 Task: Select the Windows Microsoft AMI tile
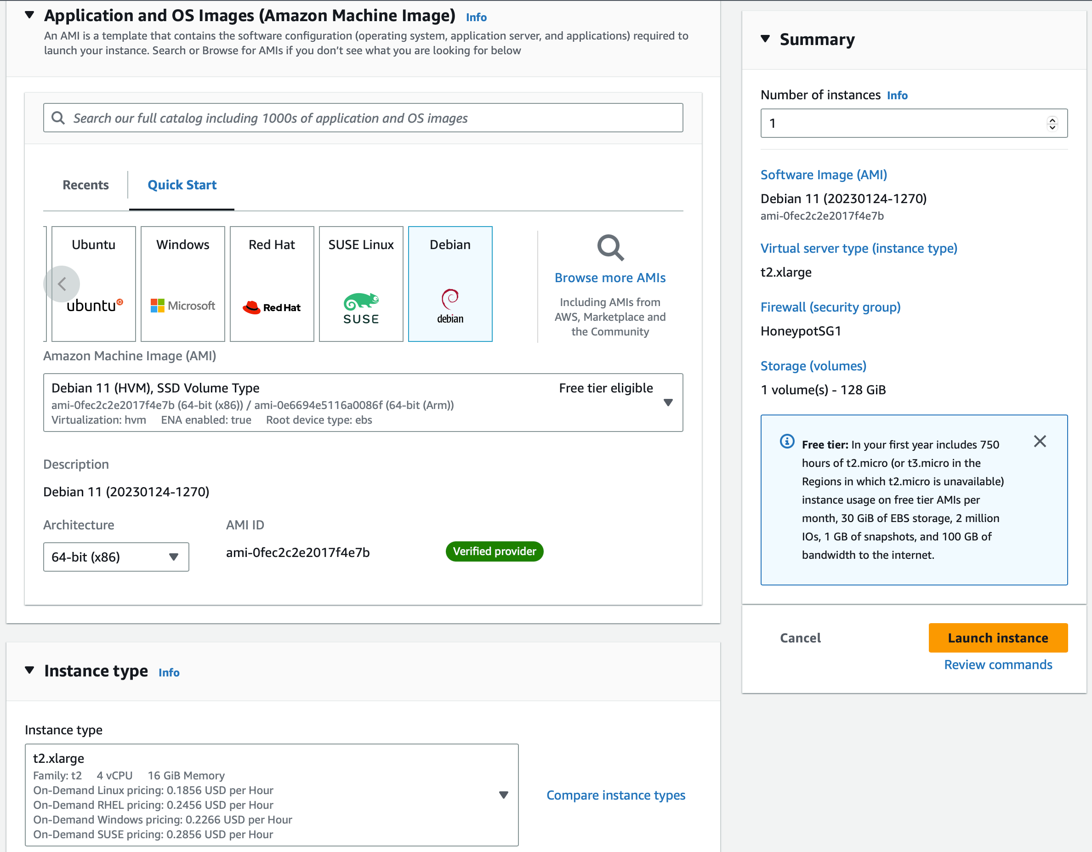(182, 284)
